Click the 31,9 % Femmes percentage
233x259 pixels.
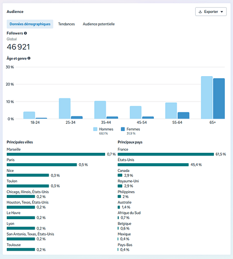(x=131, y=134)
